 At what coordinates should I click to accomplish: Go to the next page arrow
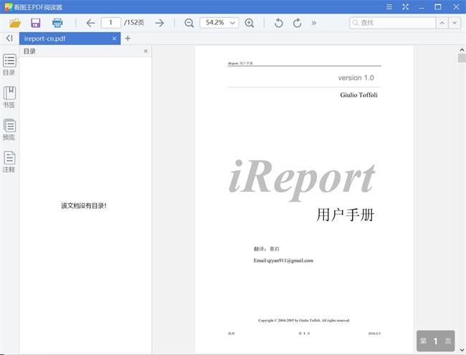click(160, 23)
